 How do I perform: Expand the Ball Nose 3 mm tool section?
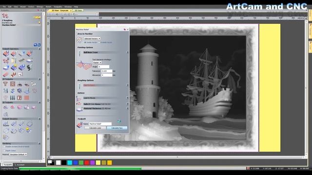(127, 52)
